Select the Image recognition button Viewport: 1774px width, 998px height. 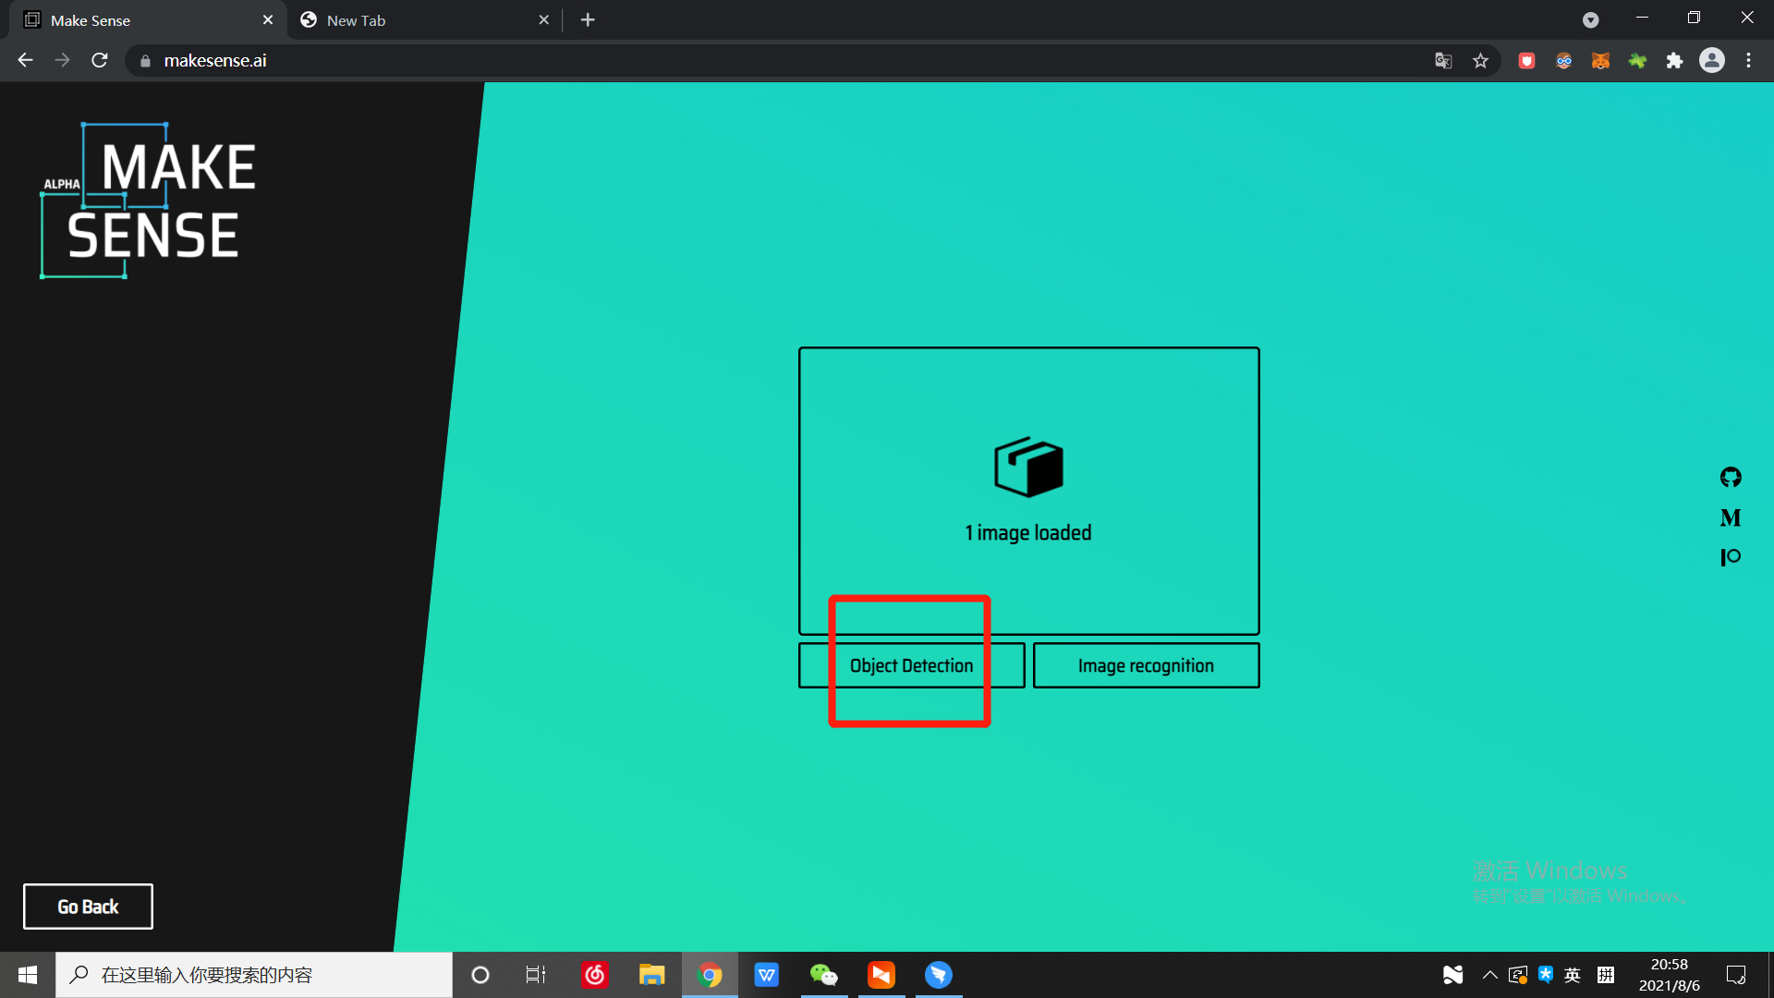coord(1146,665)
